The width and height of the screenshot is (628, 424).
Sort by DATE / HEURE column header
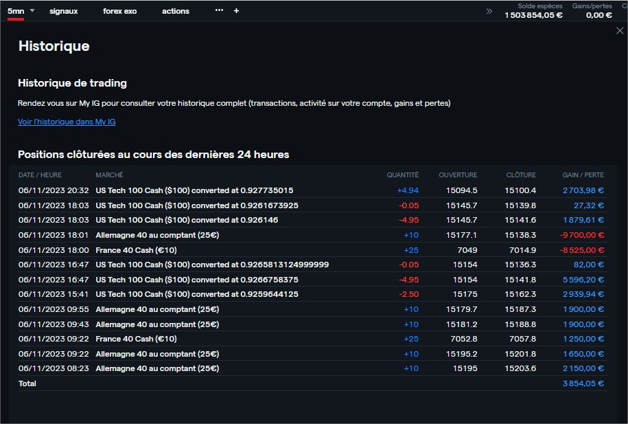pos(40,175)
